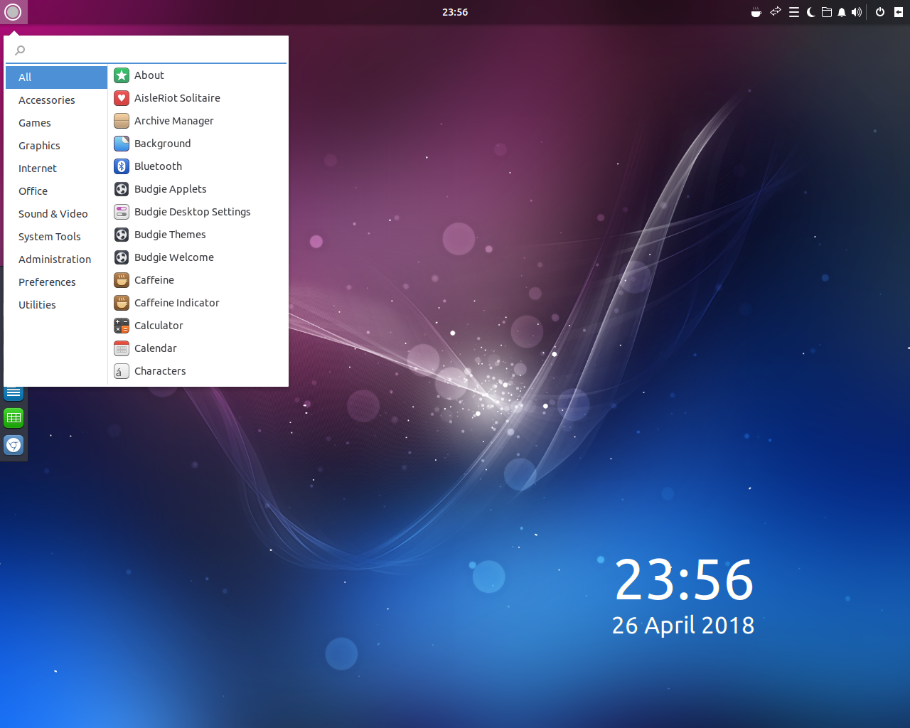The image size is (910, 728).
Task: Open the folder tray icon in the panel
Action: 827,12
